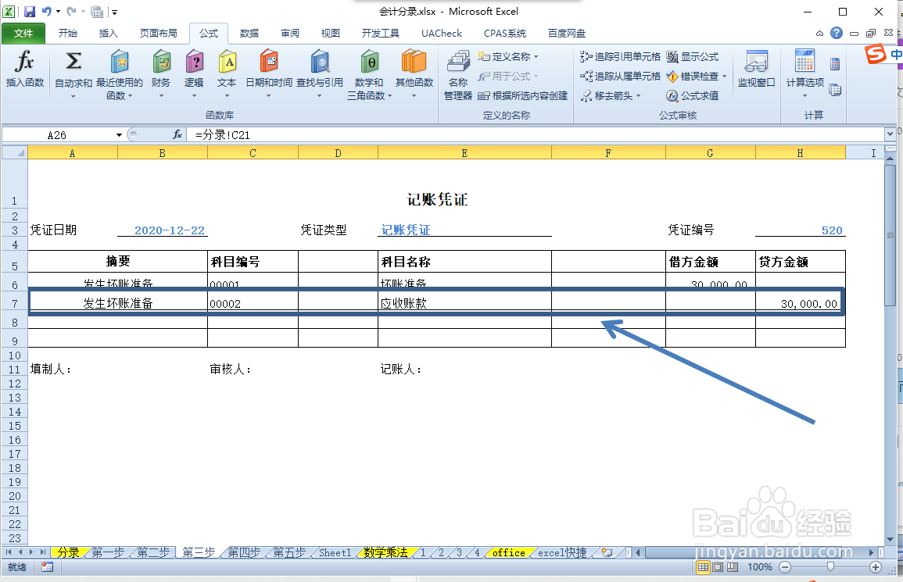This screenshot has width=903, height=582.
Task: Toggle 显示公式 Show Formulas
Action: [696, 56]
